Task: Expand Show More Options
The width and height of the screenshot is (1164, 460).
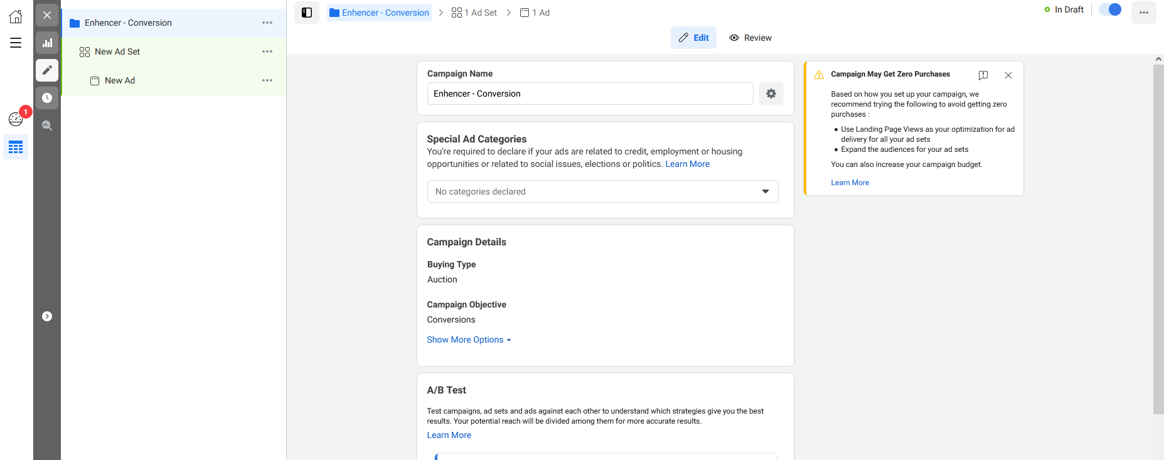Action: [469, 340]
